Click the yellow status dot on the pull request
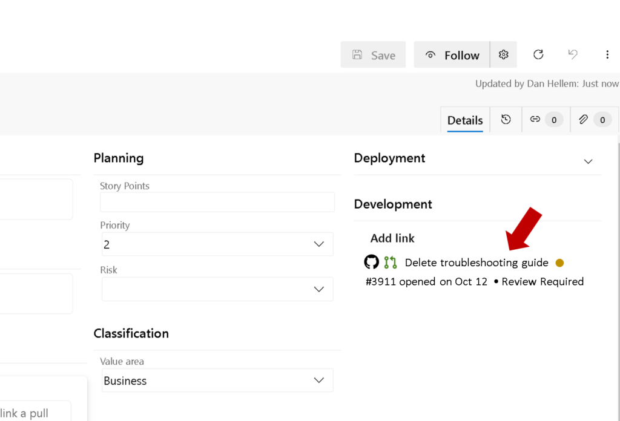The width and height of the screenshot is (620, 421). click(x=559, y=263)
